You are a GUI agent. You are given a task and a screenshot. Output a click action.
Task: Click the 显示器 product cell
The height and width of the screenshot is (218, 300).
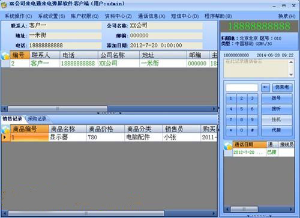click(x=68, y=138)
